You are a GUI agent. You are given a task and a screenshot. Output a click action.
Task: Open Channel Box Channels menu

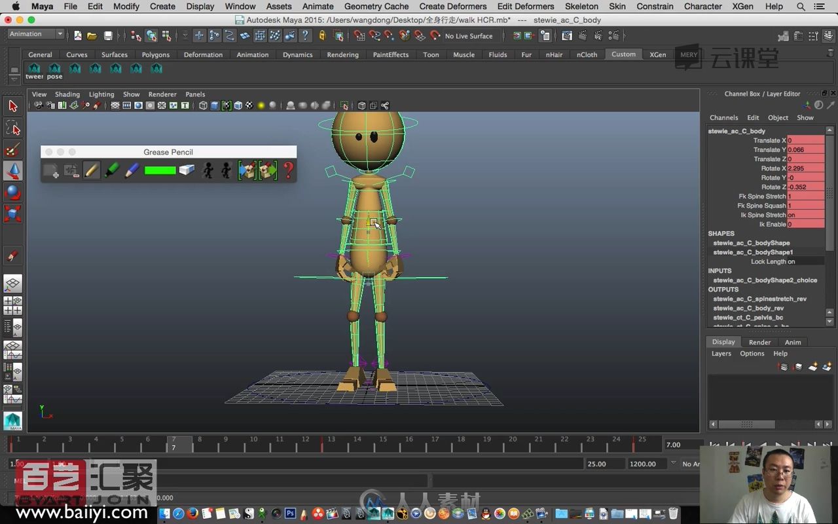pos(723,118)
